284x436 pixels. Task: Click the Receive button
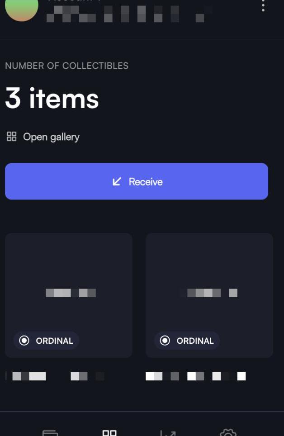coord(137,181)
